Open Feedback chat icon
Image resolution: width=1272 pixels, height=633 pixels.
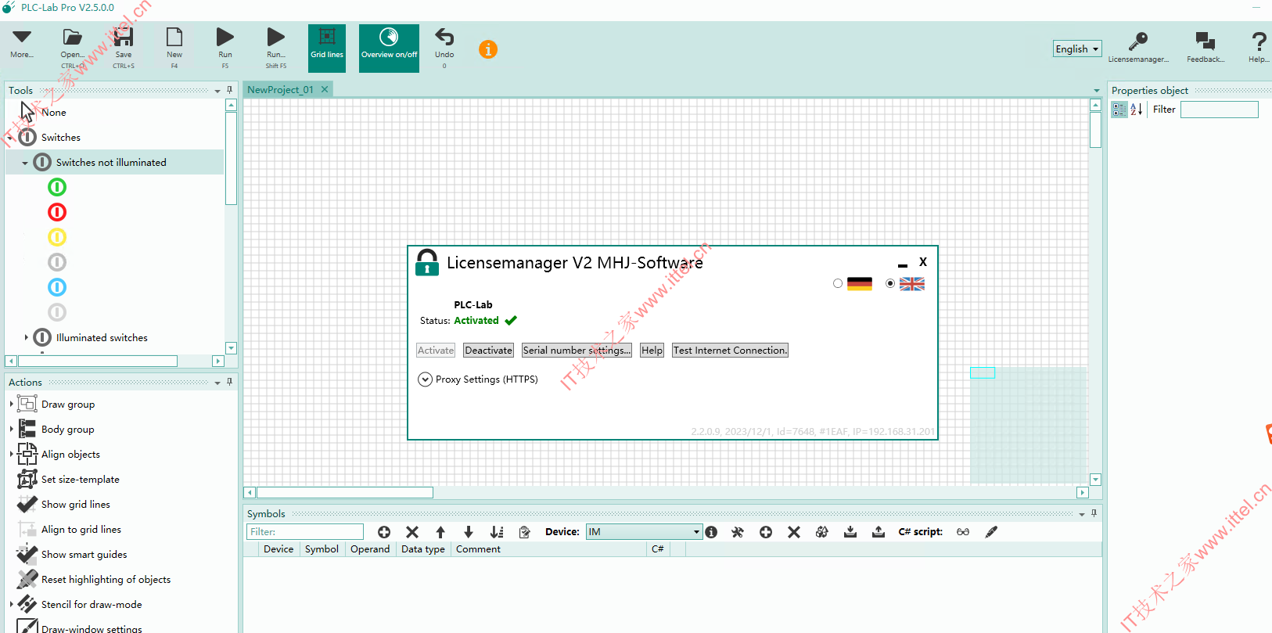point(1206,41)
